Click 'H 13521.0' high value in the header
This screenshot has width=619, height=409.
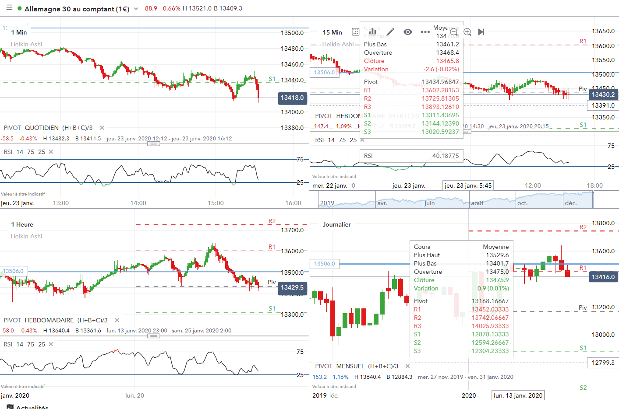(197, 8)
